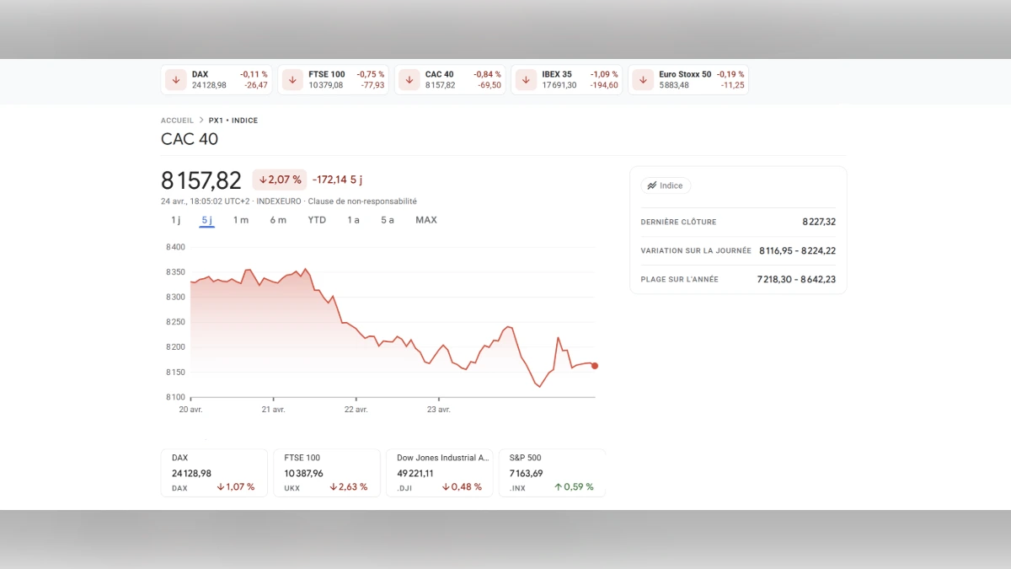This screenshot has width=1011, height=569.
Task: Open the ACCUEIL breadcrumb link
Action: [177, 120]
